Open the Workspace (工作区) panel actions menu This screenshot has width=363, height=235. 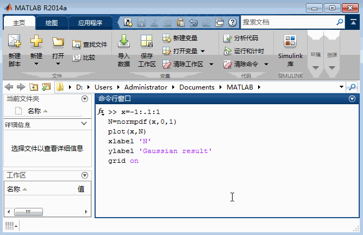[x=85, y=175]
